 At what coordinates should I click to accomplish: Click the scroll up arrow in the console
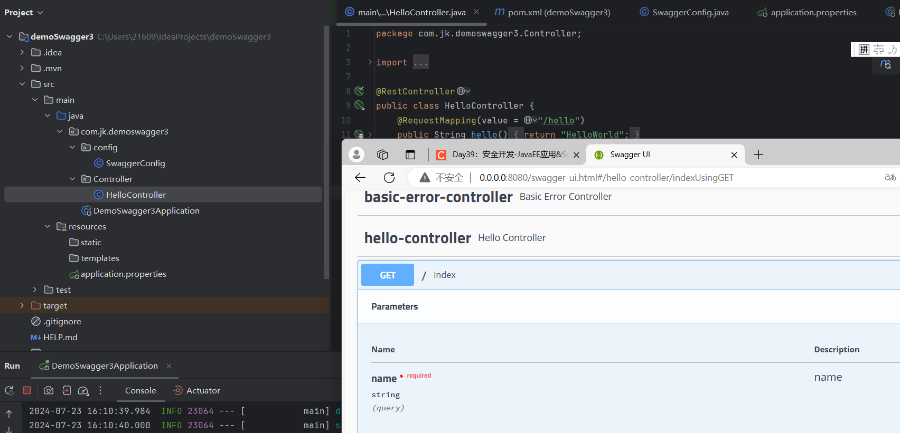(9, 414)
